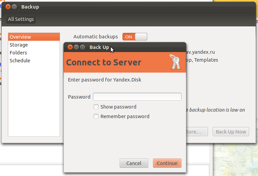Focus the Password input field
Screen dimensions: 258x176
tap(137, 97)
